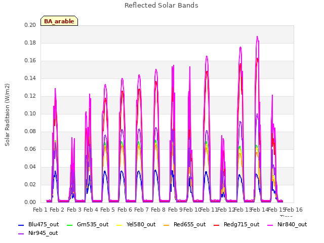The width and height of the screenshot is (324, 243).
Task: Click the Feb 16 x-axis date label
Action: point(294,210)
